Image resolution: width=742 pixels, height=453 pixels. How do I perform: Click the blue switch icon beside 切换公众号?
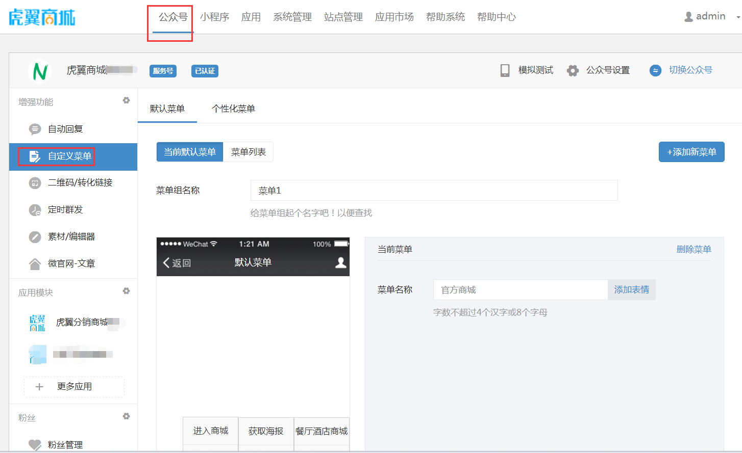tap(655, 70)
